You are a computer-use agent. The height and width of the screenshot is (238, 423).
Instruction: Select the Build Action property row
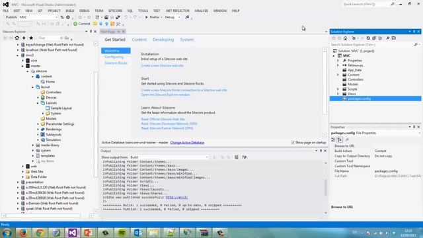(375, 151)
